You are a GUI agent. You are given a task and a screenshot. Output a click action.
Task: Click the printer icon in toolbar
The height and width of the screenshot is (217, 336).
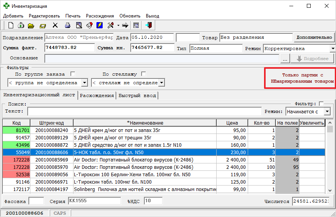pos(68,26)
